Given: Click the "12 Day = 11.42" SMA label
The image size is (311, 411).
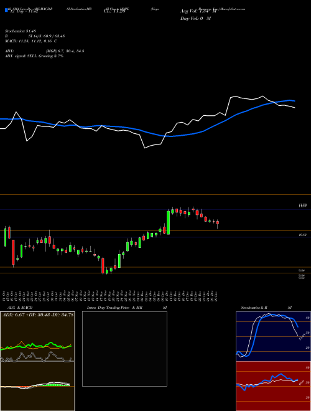Looking at the screenshot, I should [x=23, y=11].
